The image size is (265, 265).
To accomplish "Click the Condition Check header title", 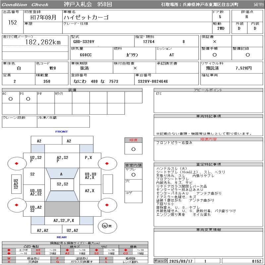I will [25, 5].
